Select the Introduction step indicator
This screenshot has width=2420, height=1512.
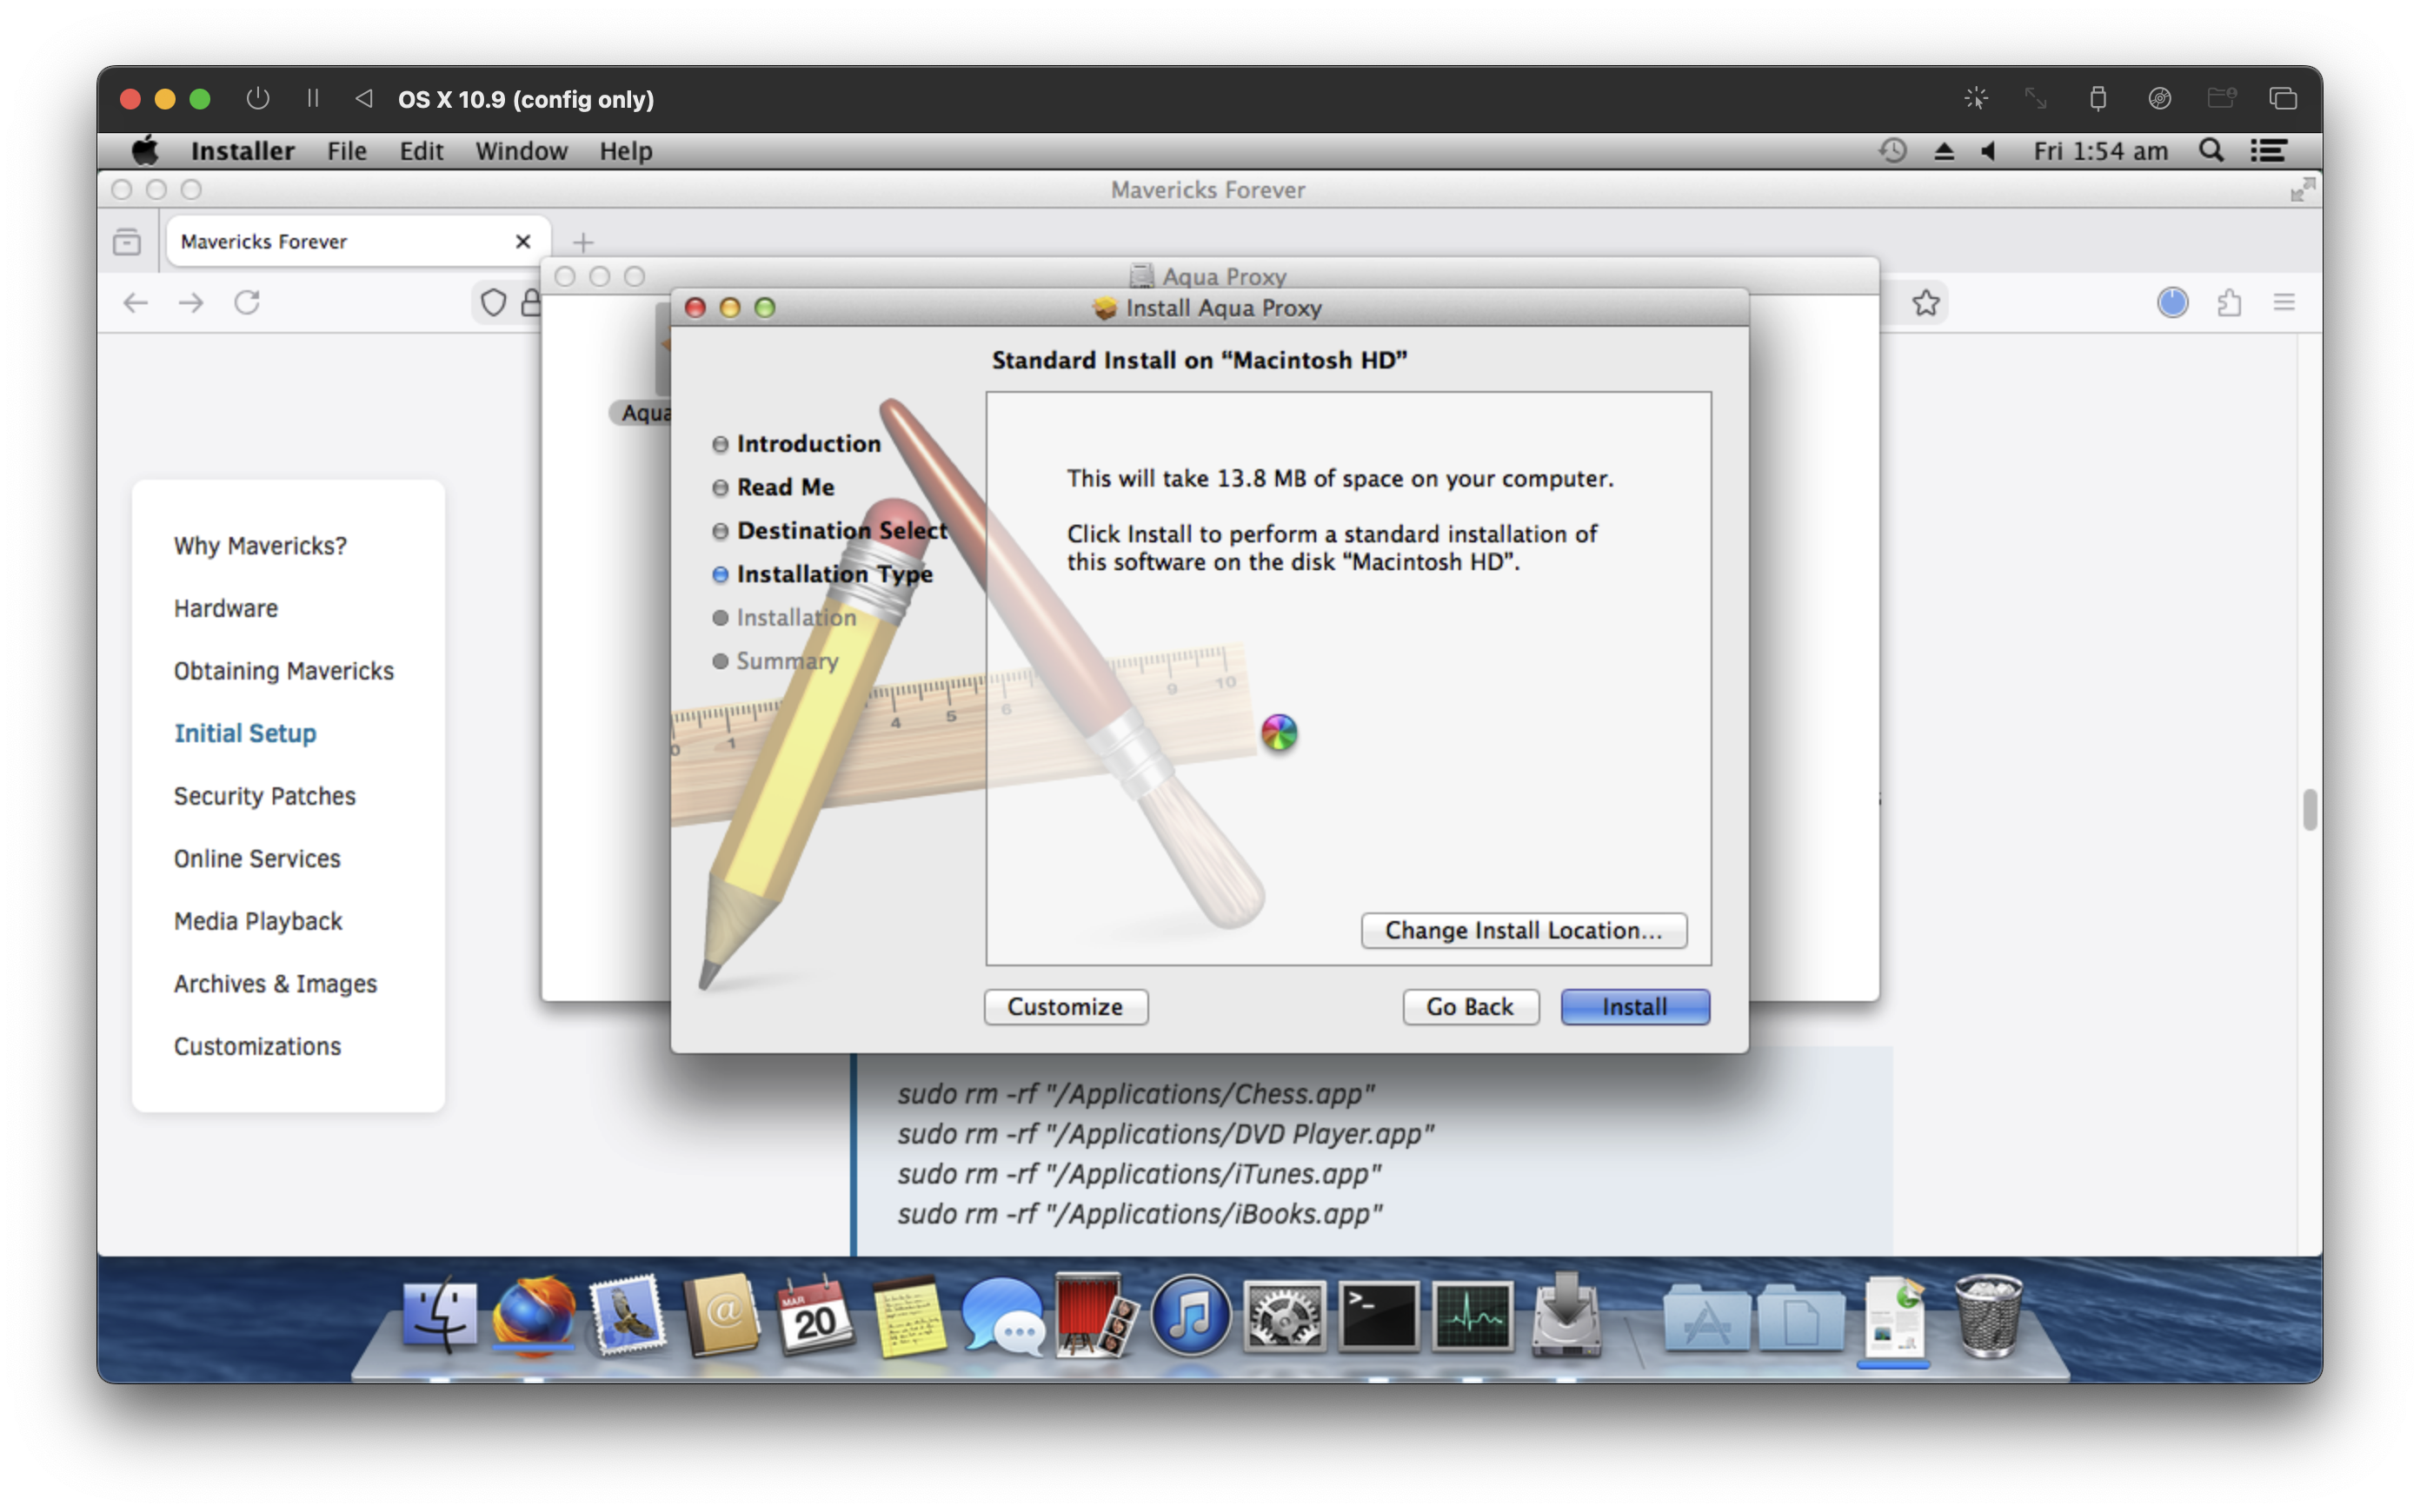coord(721,443)
